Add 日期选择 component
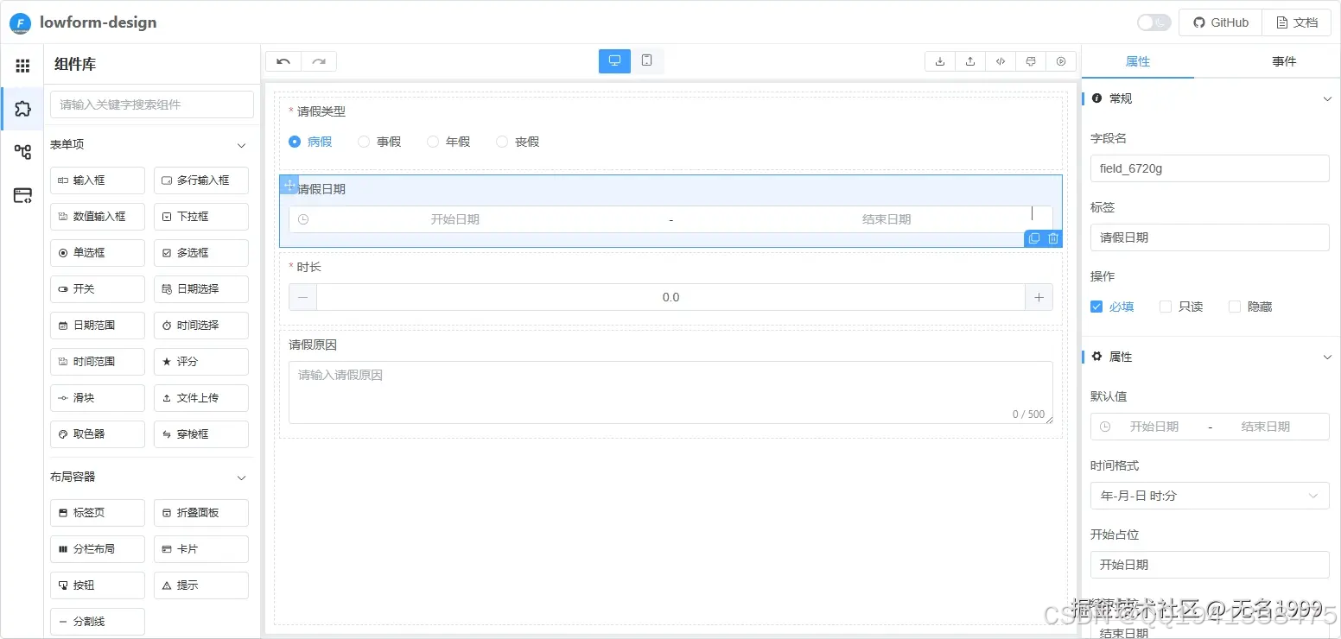This screenshot has height=639, width=1341. [201, 289]
